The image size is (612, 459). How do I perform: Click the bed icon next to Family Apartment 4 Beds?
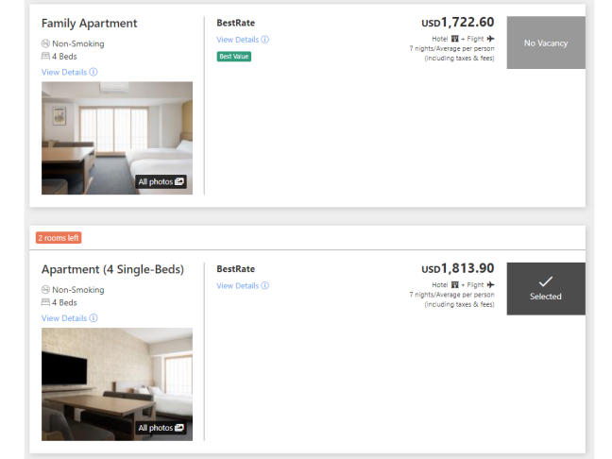[x=45, y=57]
